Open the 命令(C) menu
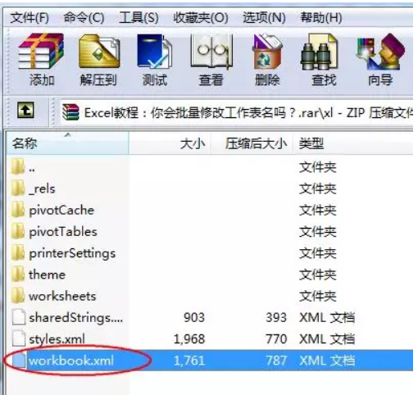 click(84, 18)
